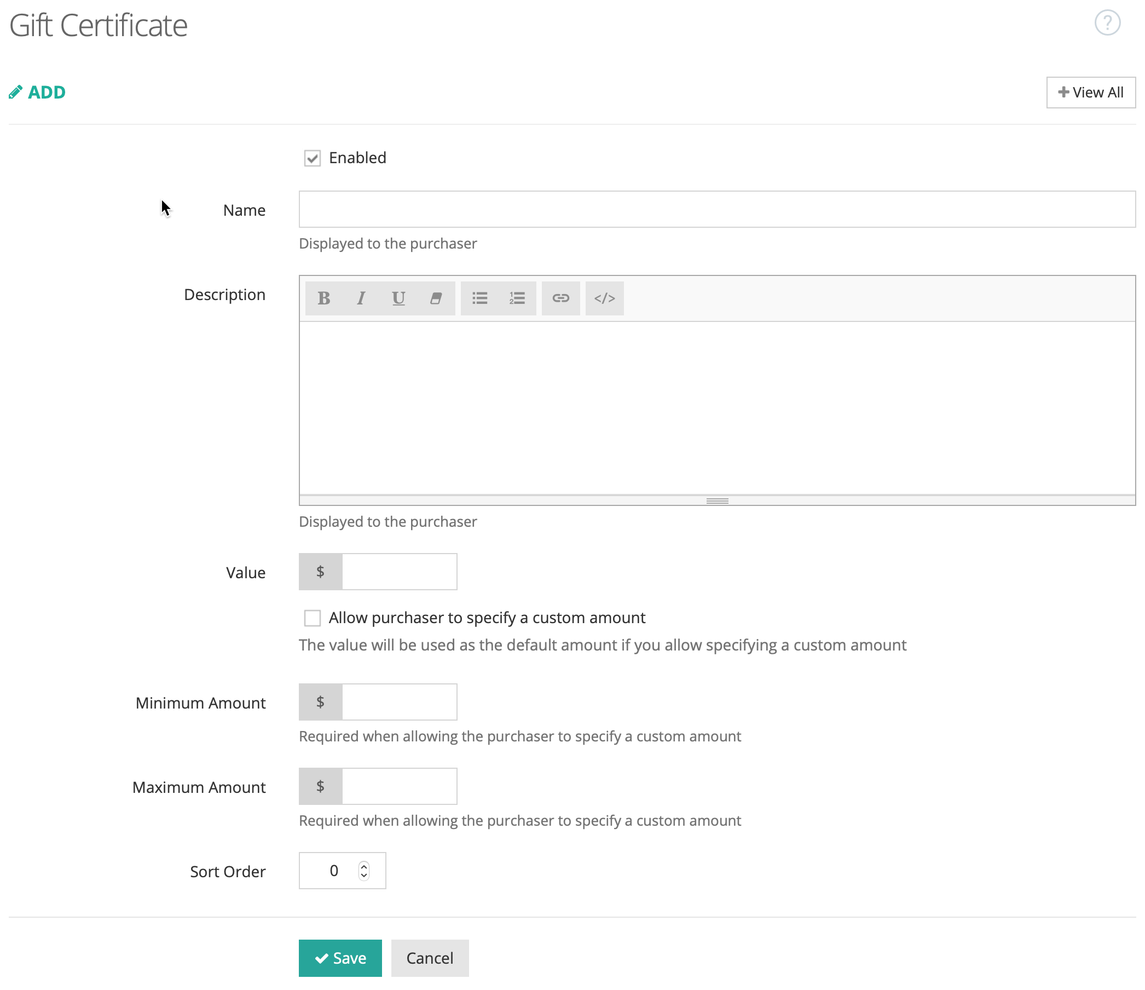Focus the Minimum Amount field
The width and height of the screenshot is (1145, 990).
(400, 702)
